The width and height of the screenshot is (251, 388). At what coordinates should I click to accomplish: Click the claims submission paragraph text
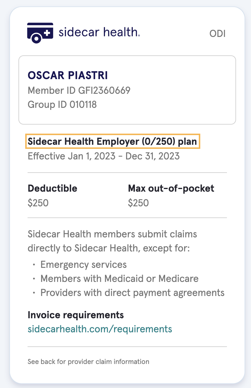pyautogui.click(x=112, y=241)
